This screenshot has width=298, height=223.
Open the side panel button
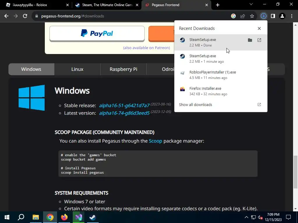273,16
